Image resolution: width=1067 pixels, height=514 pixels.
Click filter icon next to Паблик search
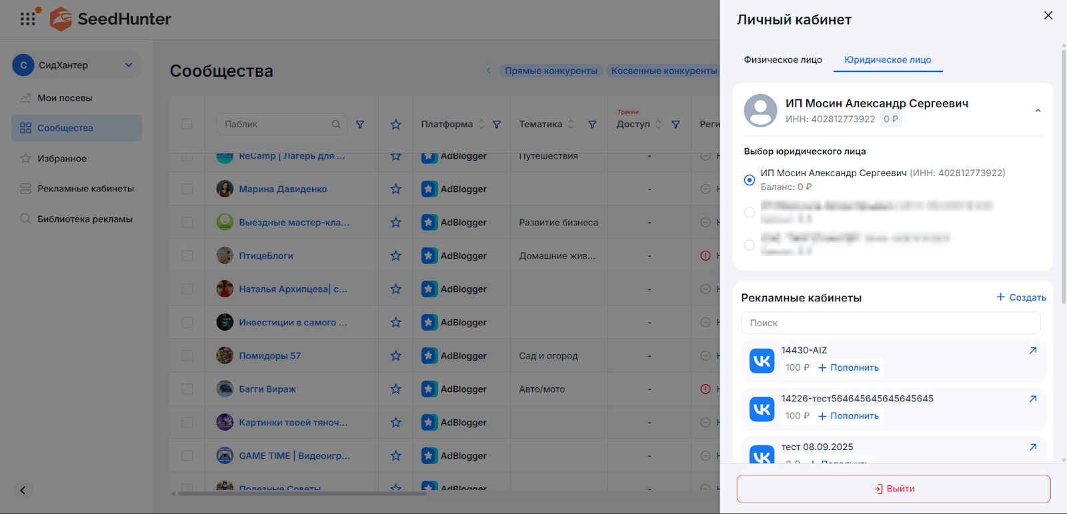point(360,125)
